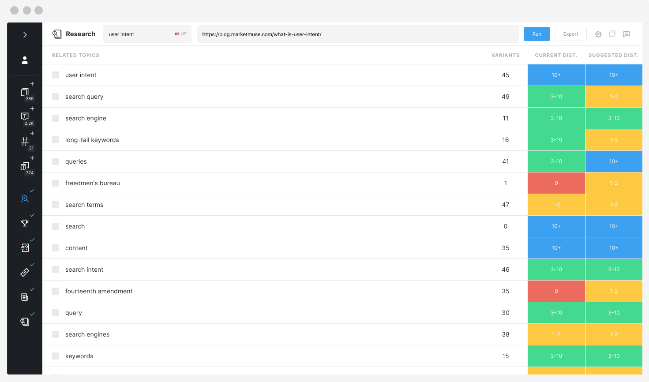Open the US country selector
649x382 pixels.
pyautogui.click(x=180, y=34)
